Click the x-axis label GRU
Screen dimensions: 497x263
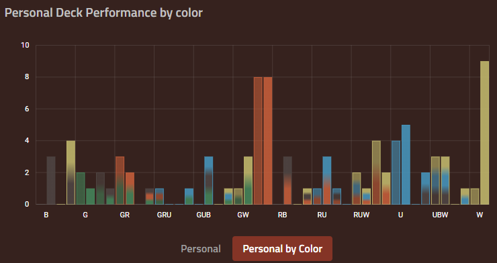[164, 215]
